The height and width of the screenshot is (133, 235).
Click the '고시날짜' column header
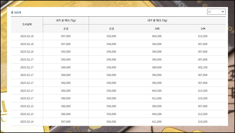(x=27, y=24)
